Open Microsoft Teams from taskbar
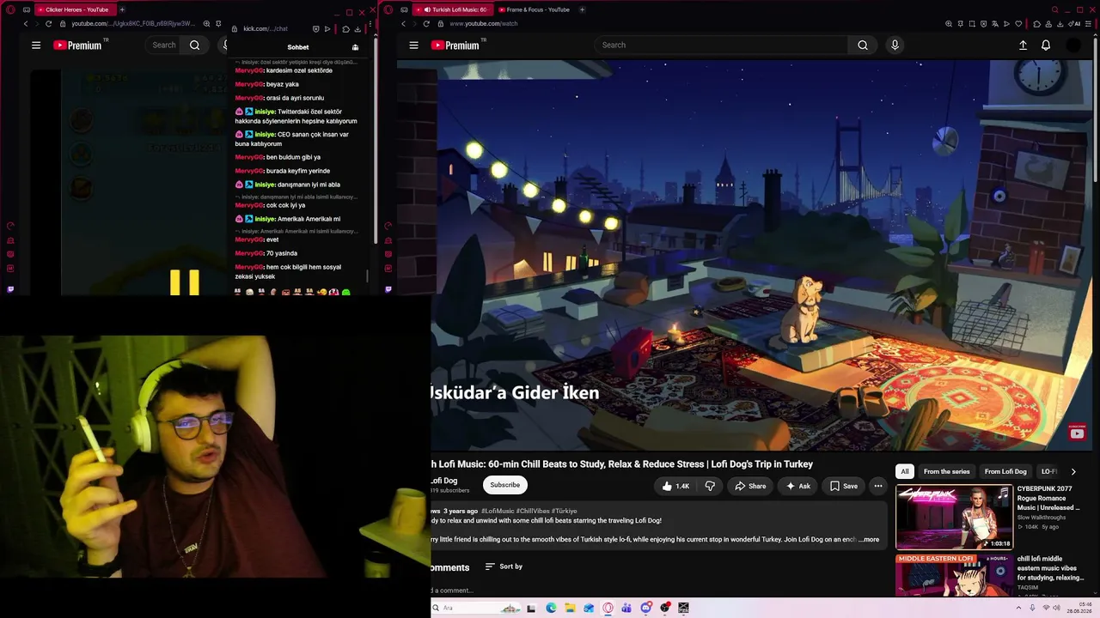 pyautogui.click(x=627, y=608)
